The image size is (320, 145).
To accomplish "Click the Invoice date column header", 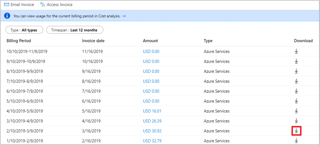I will (x=93, y=41).
